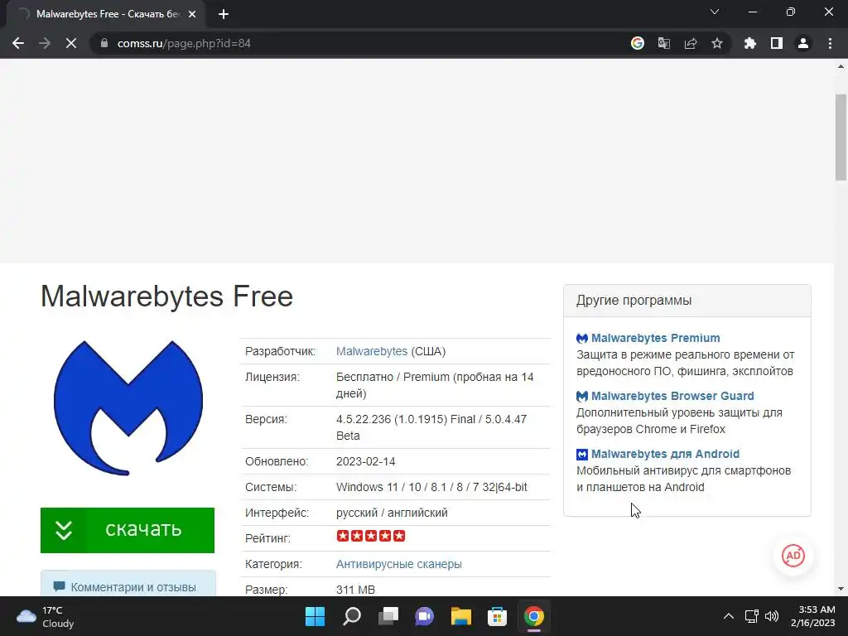Screen dimensions: 848x636
Task: Open the clock showing 3:53 AM
Action: tap(813, 616)
